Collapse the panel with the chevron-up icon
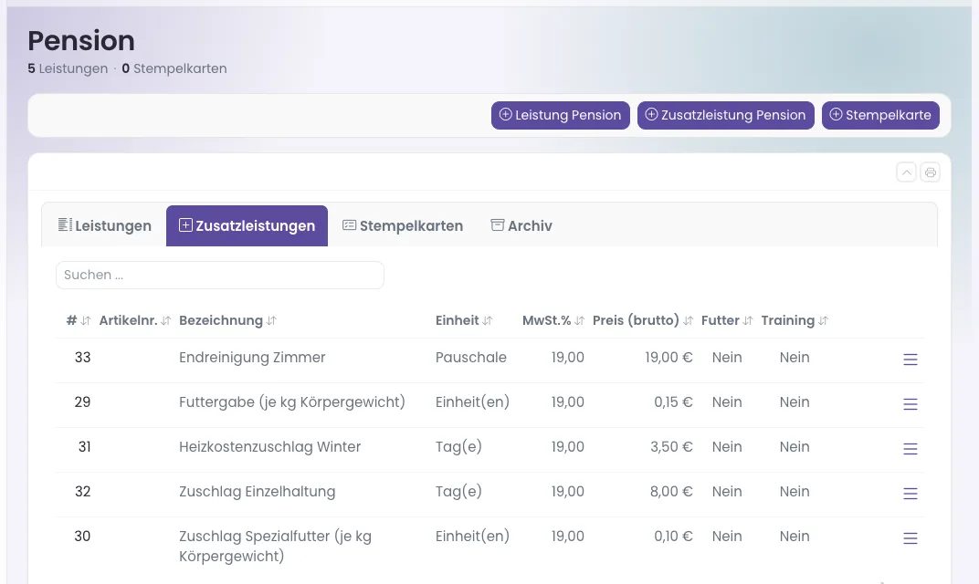Image resolution: width=979 pixels, height=584 pixels. [x=907, y=172]
